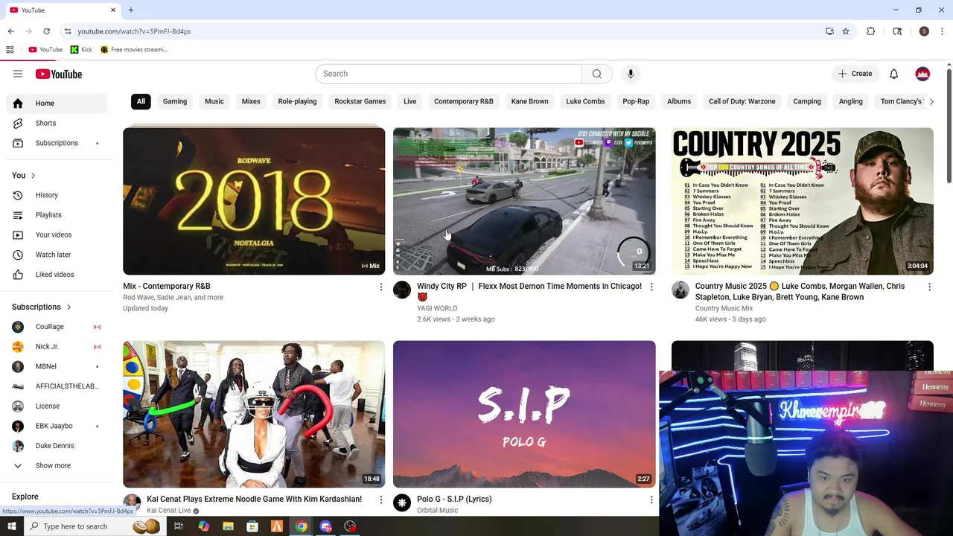Viewport: 953px width, 536px height.
Task: Select the Gaming filter chip
Action: click(x=175, y=101)
